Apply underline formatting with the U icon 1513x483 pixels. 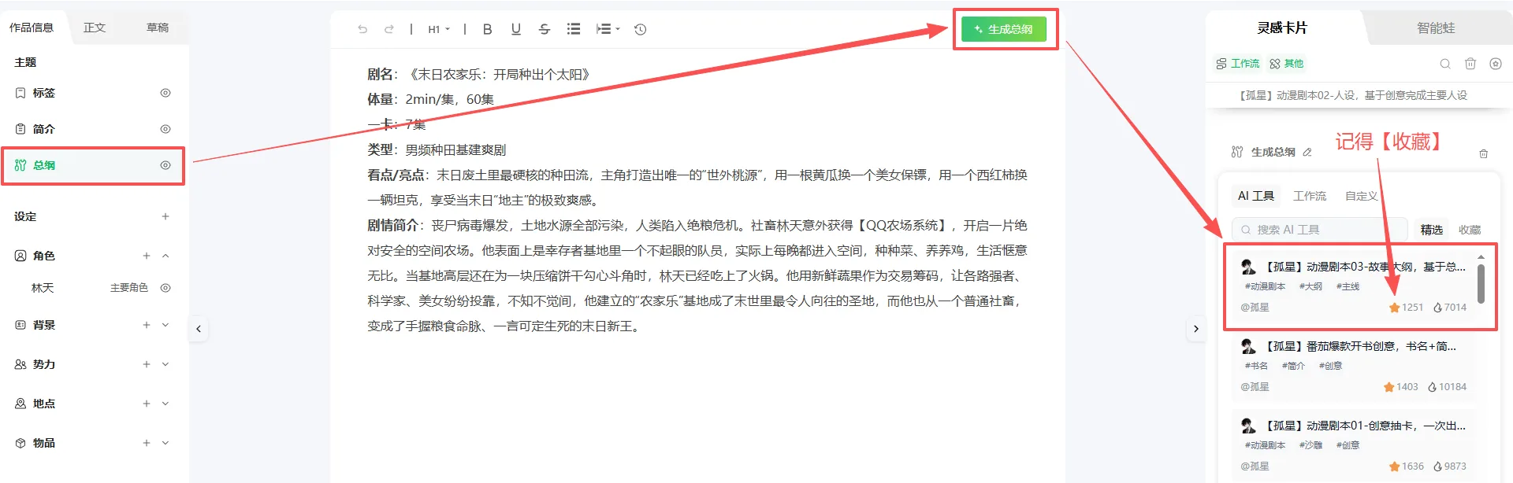[515, 29]
